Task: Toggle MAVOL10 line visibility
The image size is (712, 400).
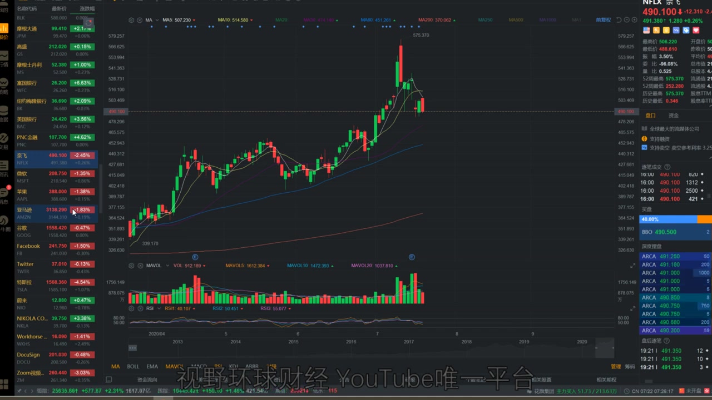Action: click(310, 266)
